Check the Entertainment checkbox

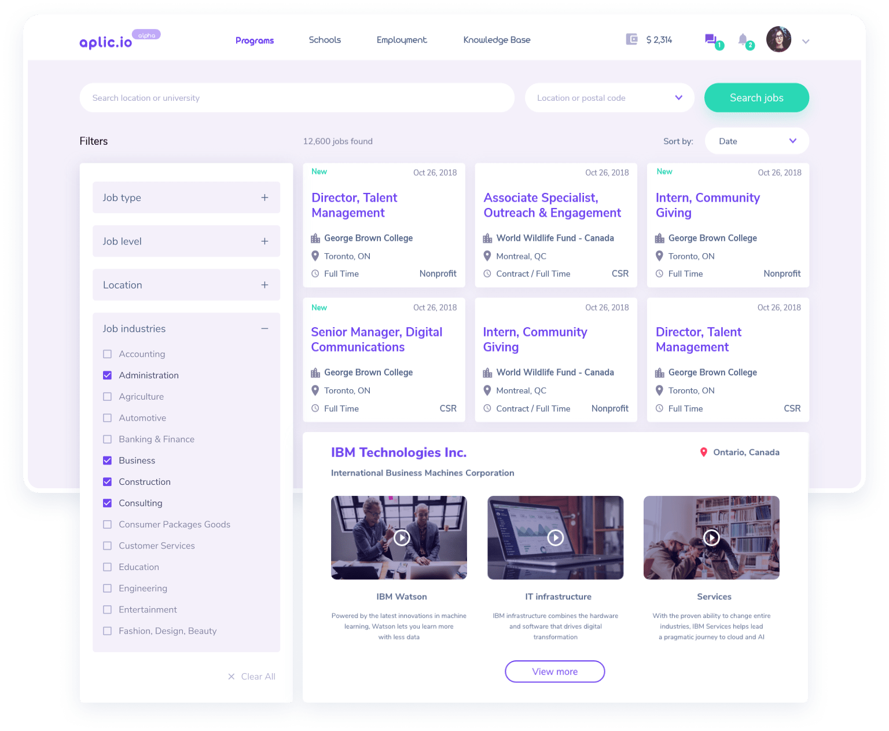107,609
